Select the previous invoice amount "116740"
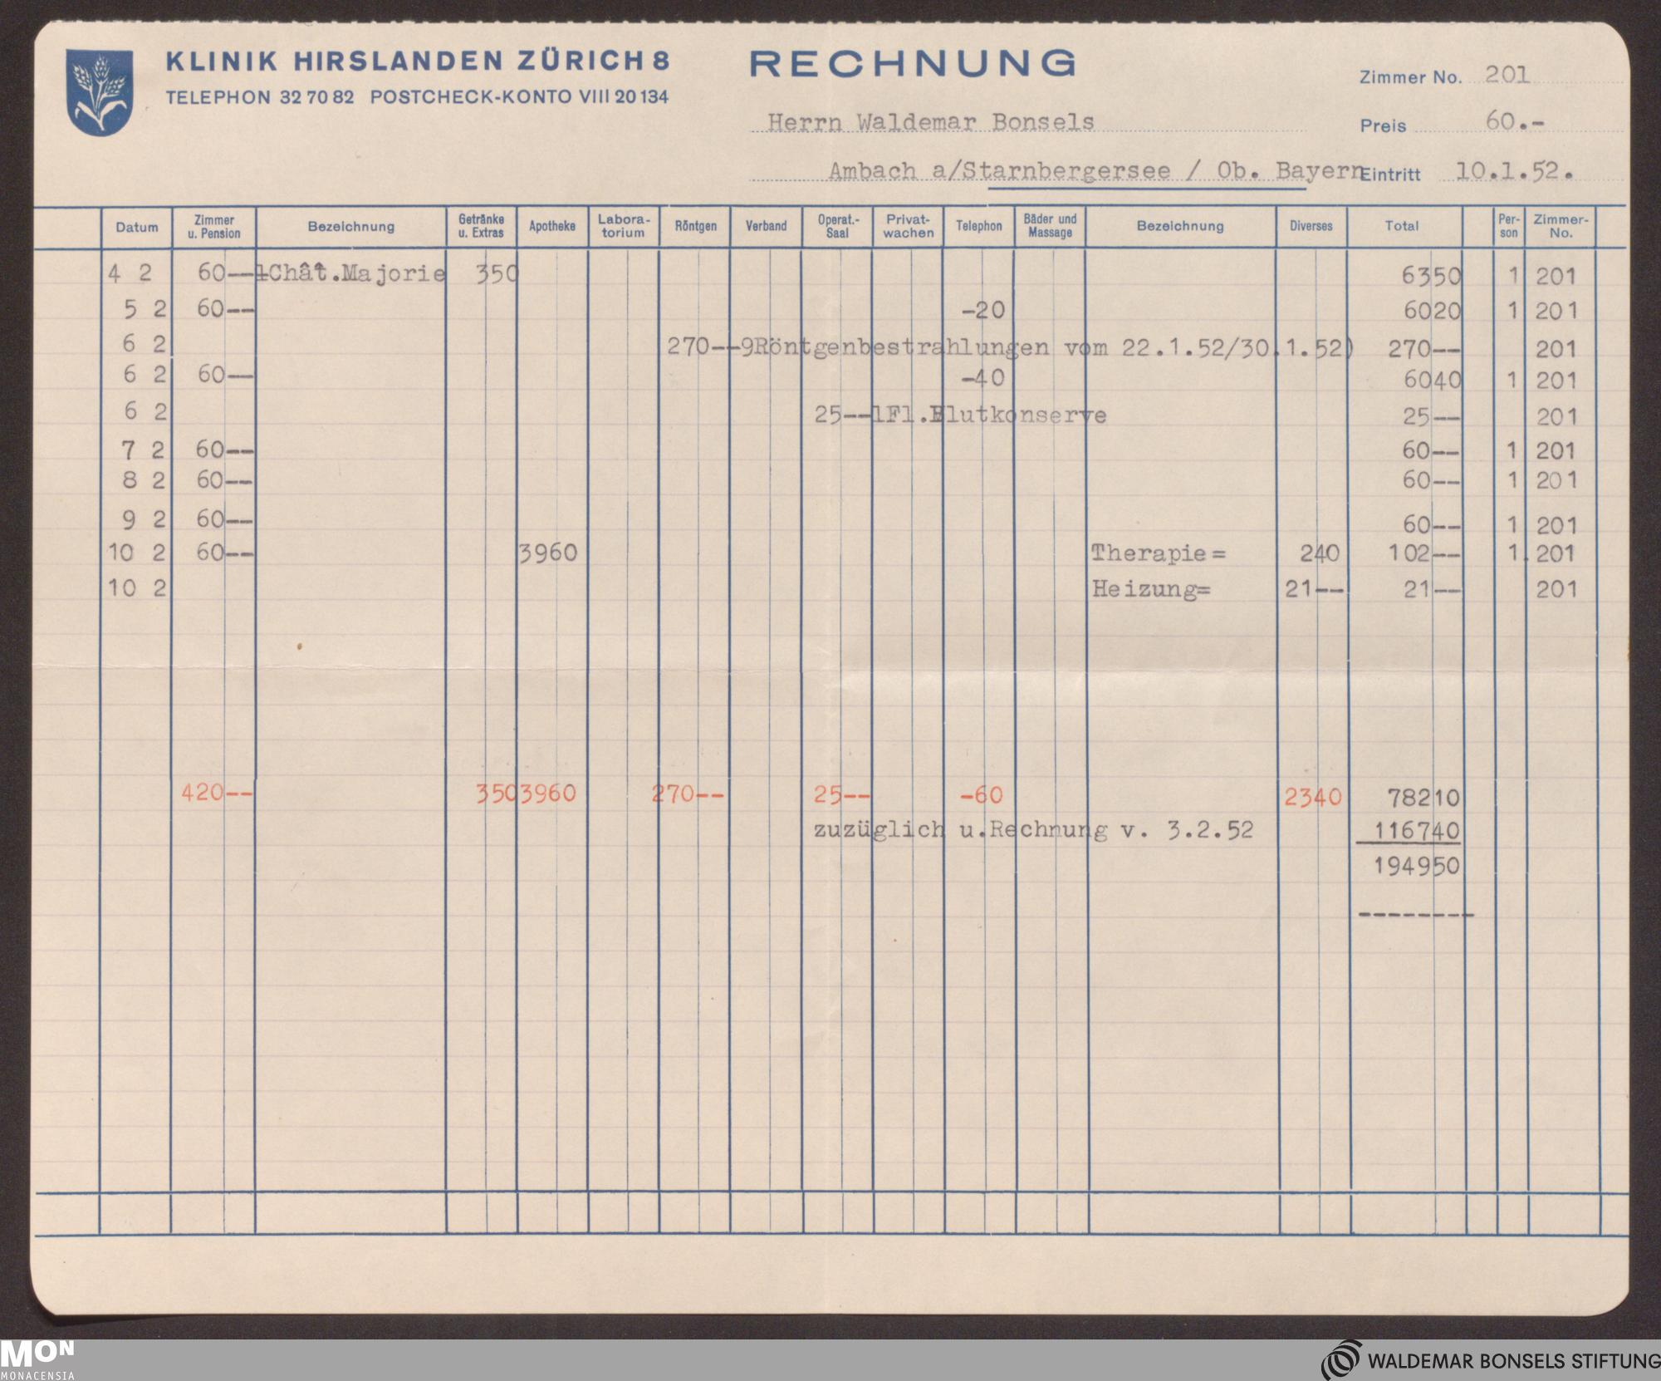 pyautogui.click(x=1417, y=830)
